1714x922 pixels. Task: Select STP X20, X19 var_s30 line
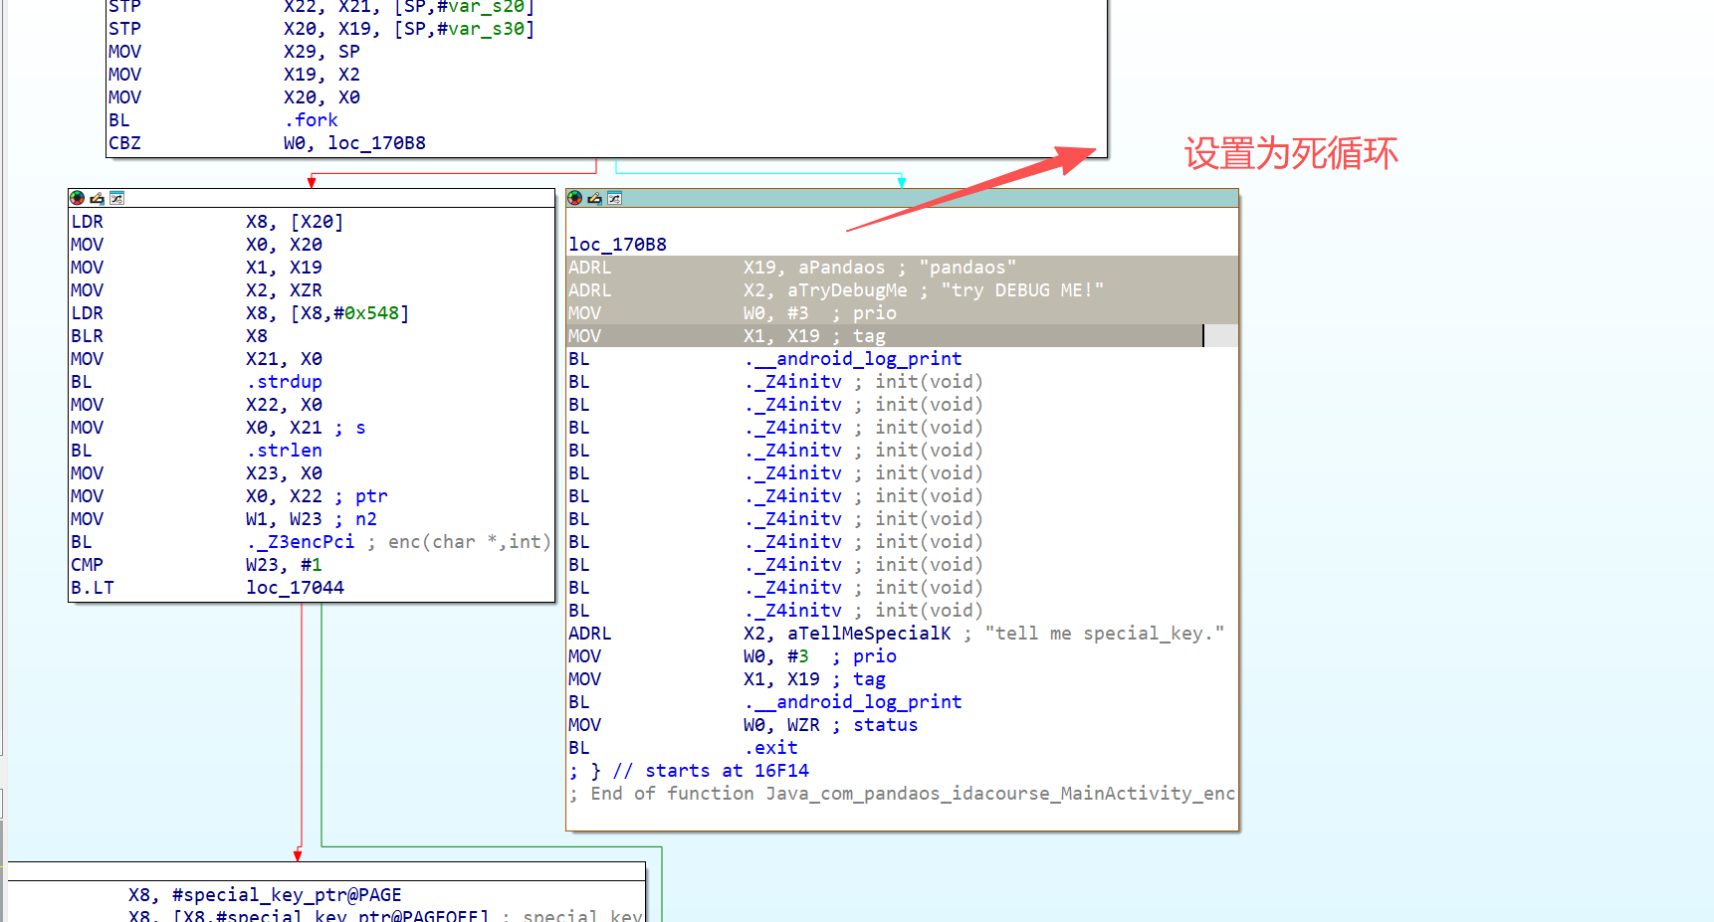point(321,29)
